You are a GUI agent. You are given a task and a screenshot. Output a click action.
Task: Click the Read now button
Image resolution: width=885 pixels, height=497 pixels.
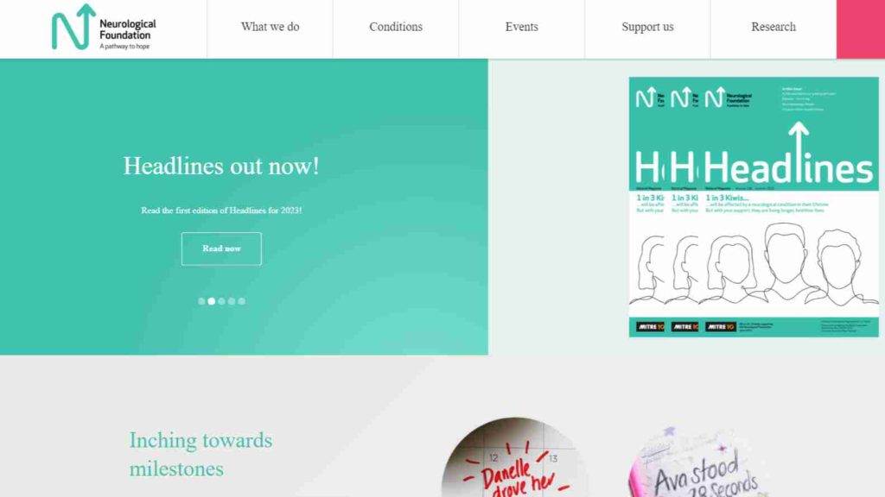(221, 248)
